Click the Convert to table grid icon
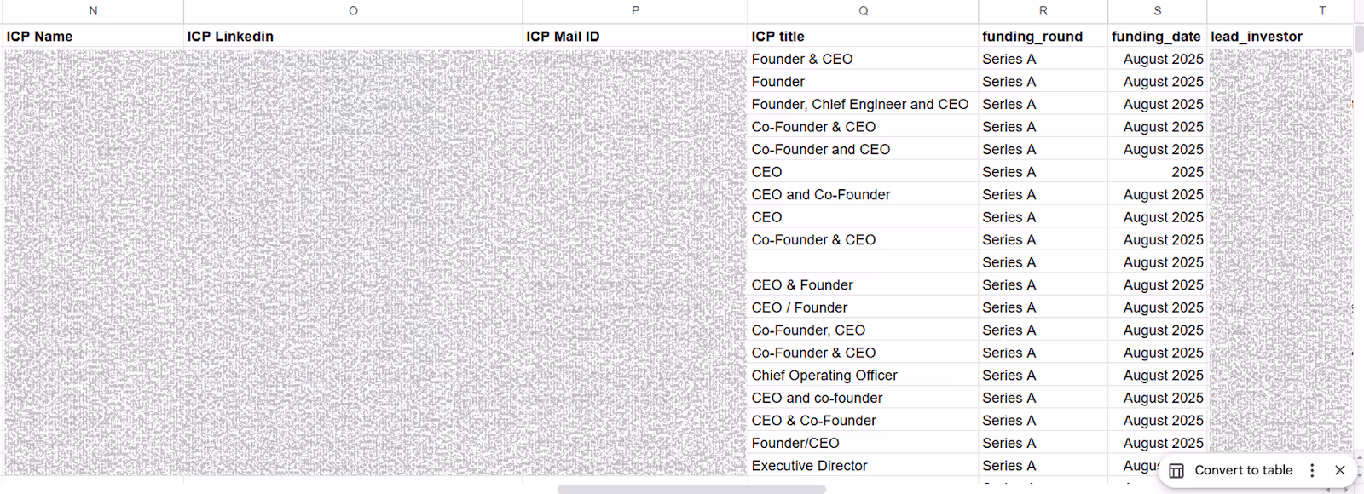Image resolution: width=1364 pixels, height=494 pixels. [1178, 470]
